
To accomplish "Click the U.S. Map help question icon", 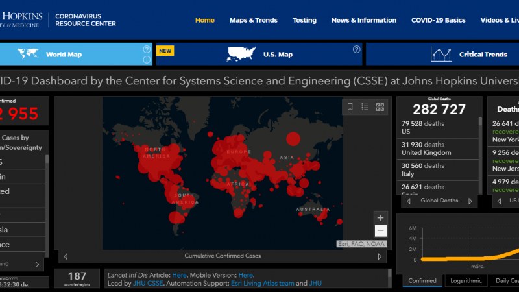I will coord(356,49).
